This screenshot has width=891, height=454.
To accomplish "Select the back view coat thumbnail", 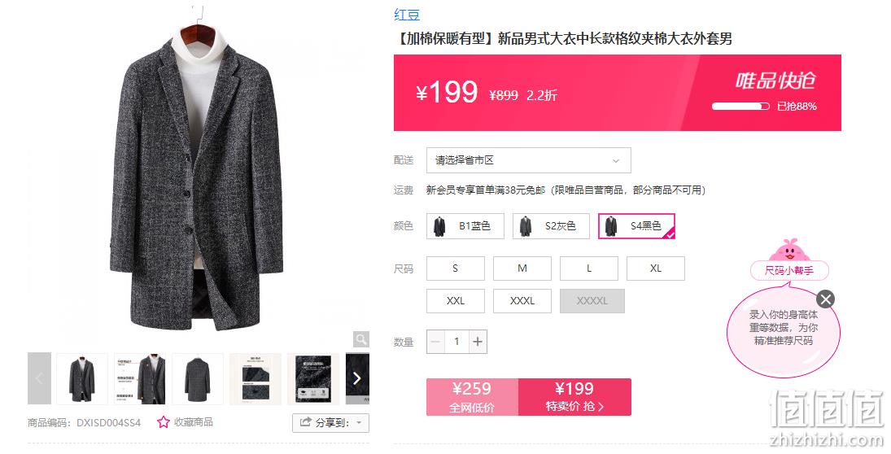I will click(x=198, y=378).
